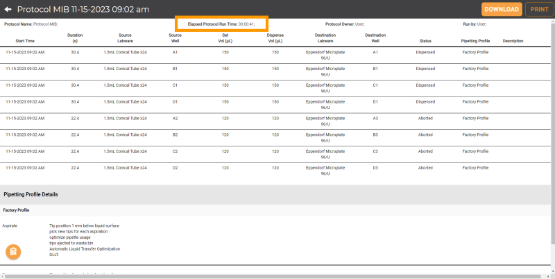Download the protocol report
The width and height of the screenshot is (555, 279).
[x=502, y=9]
